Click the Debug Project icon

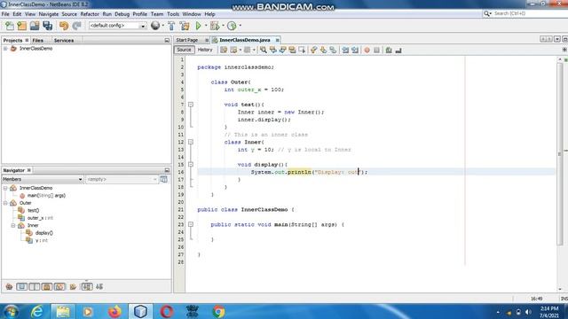[x=215, y=26]
